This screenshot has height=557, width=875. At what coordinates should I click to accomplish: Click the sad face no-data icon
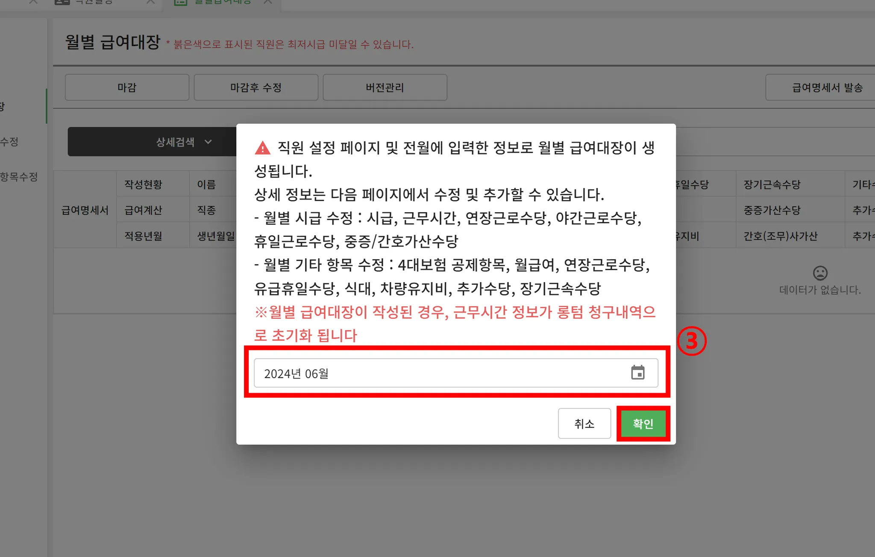click(x=819, y=273)
